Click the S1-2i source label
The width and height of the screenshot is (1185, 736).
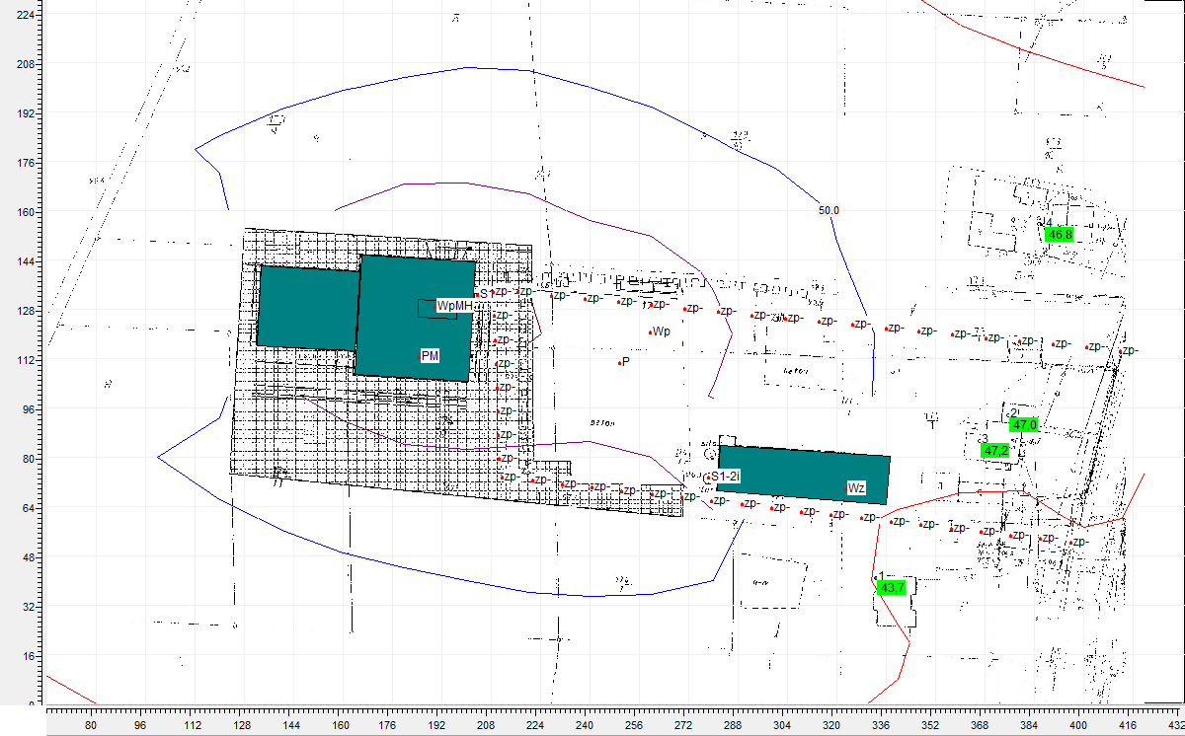pos(725,477)
